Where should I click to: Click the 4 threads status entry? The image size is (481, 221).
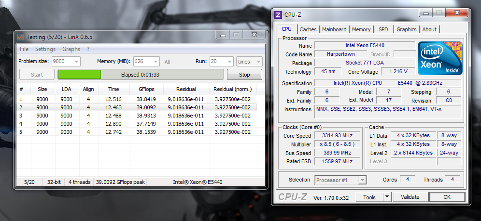tap(80, 182)
